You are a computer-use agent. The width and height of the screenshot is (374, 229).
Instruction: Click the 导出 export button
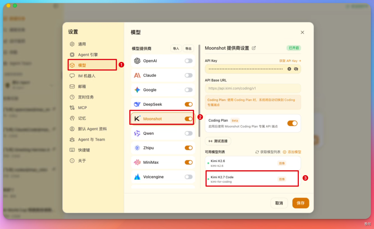pos(188,48)
